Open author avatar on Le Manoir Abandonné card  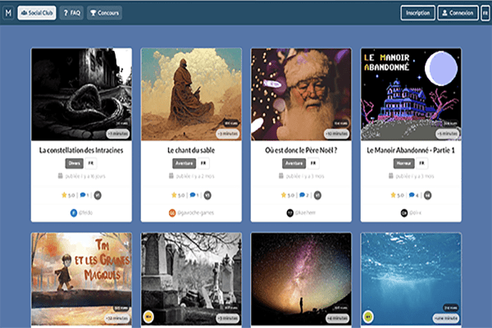pos(404,213)
